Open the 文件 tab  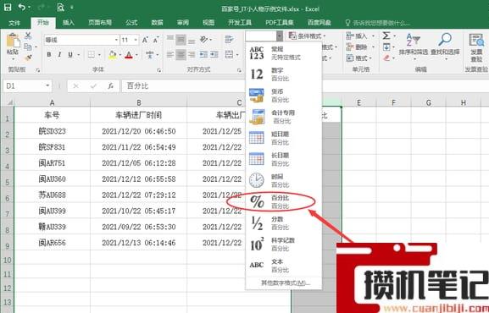[x=14, y=23]
